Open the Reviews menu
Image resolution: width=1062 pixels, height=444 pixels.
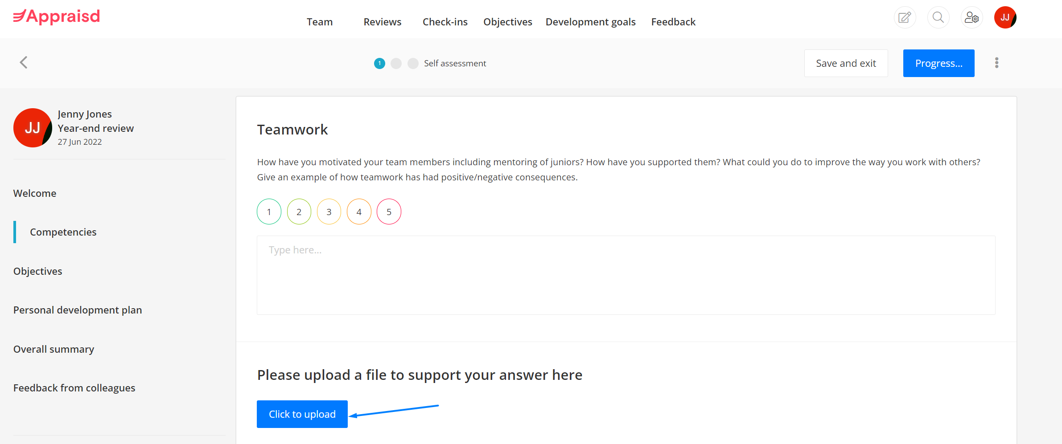[383, 22]
